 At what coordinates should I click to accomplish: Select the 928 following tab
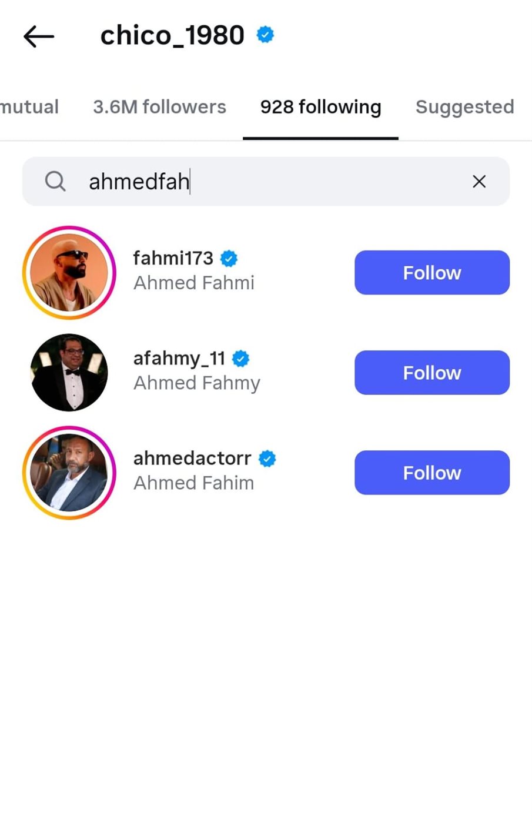coord(320,107)
